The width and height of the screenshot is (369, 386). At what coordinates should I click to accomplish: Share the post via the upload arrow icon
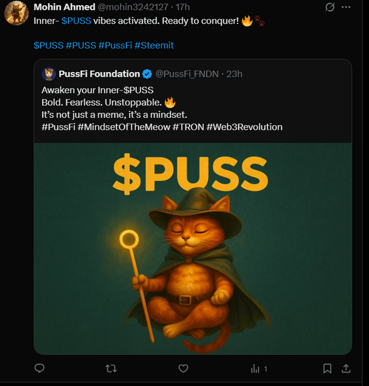click(346, 368)
